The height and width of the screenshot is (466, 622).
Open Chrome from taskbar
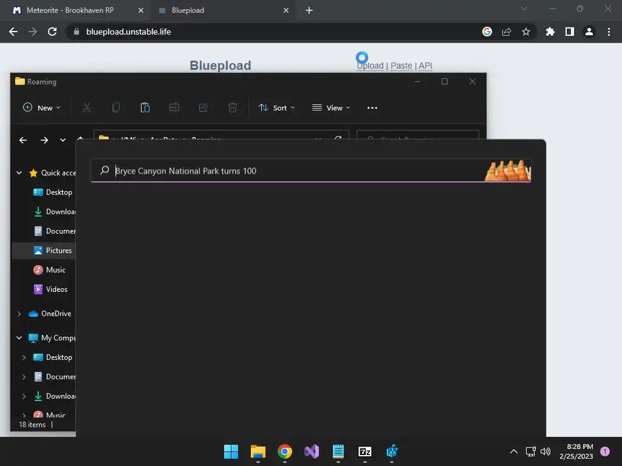coord(284,451)
